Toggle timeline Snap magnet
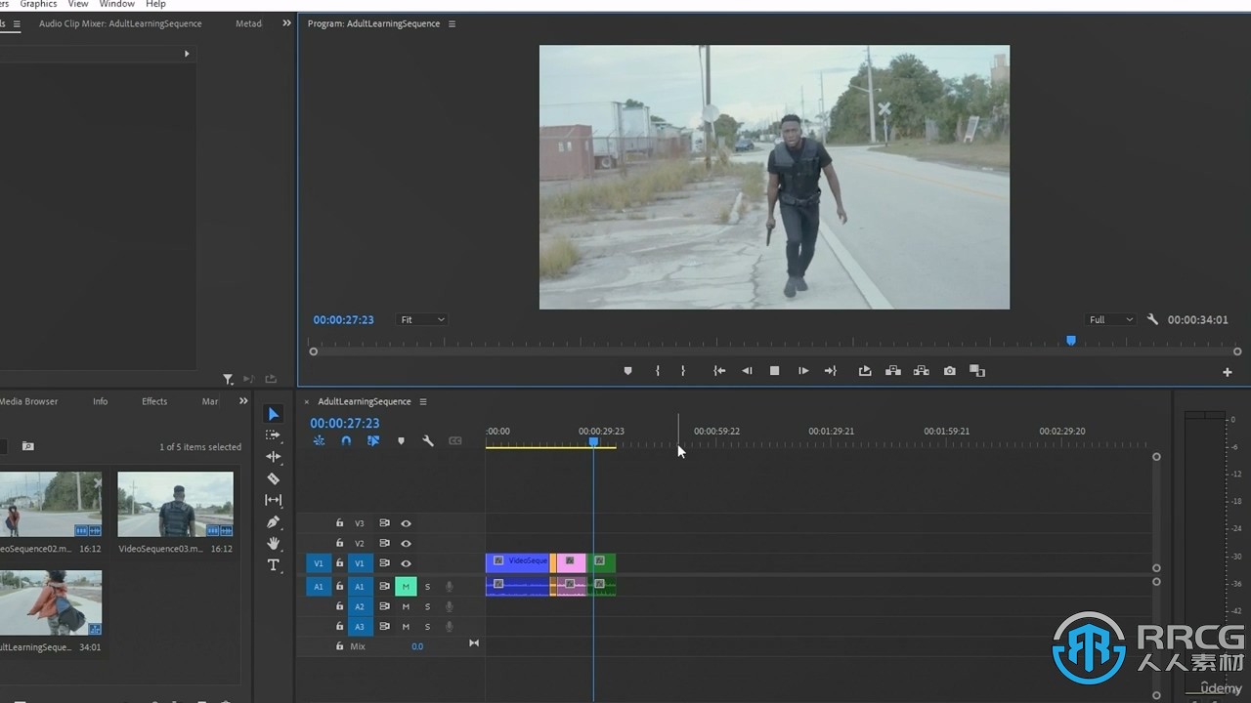Image resolution: width=1251 pixels, height=703 pixels. pos(346,441)
